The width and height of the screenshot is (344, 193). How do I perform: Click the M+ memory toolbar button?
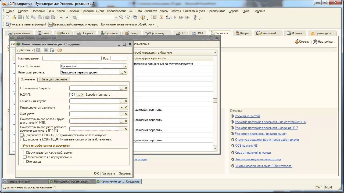(x=181, y=17)
